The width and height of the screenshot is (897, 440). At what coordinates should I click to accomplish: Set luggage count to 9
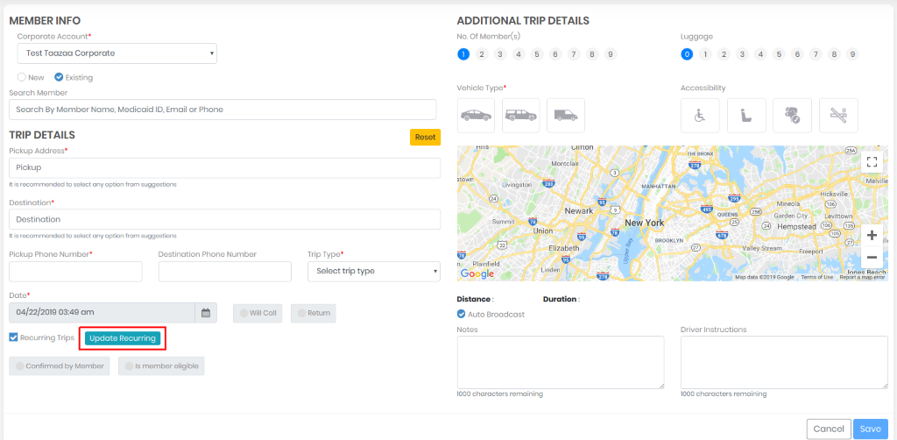[852, 54]
